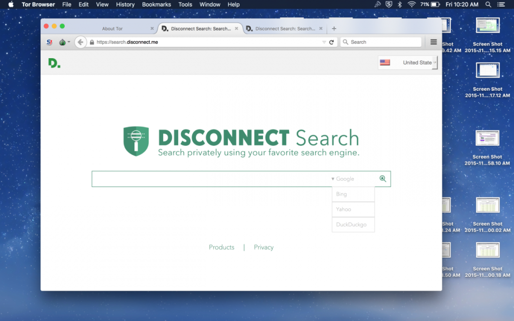Open the Privacy link
This screenshot has width=514, height=321.
point(264,247)
